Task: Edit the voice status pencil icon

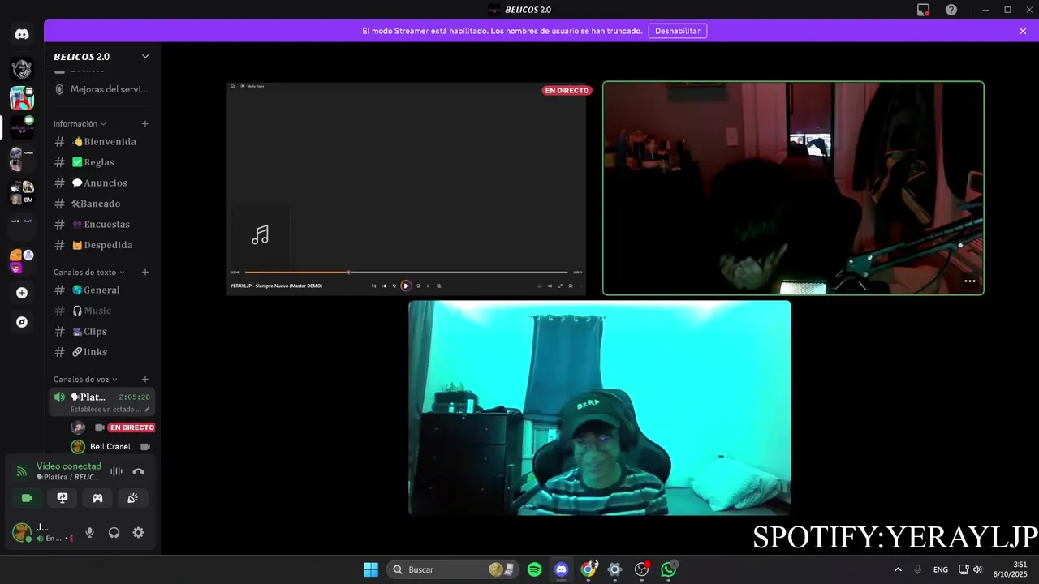Action: click(147, 410)
